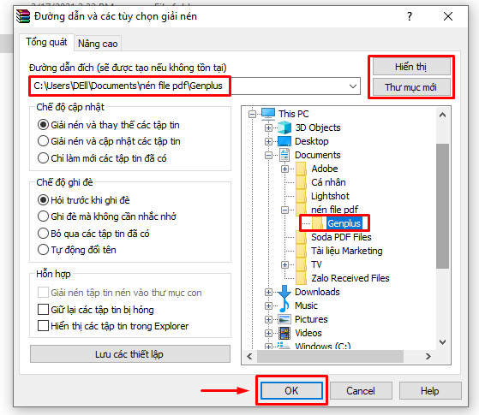Click the folder tree vertical scrollbar thumb
Viewport: 479px width, 415px height.
(442, 206)
